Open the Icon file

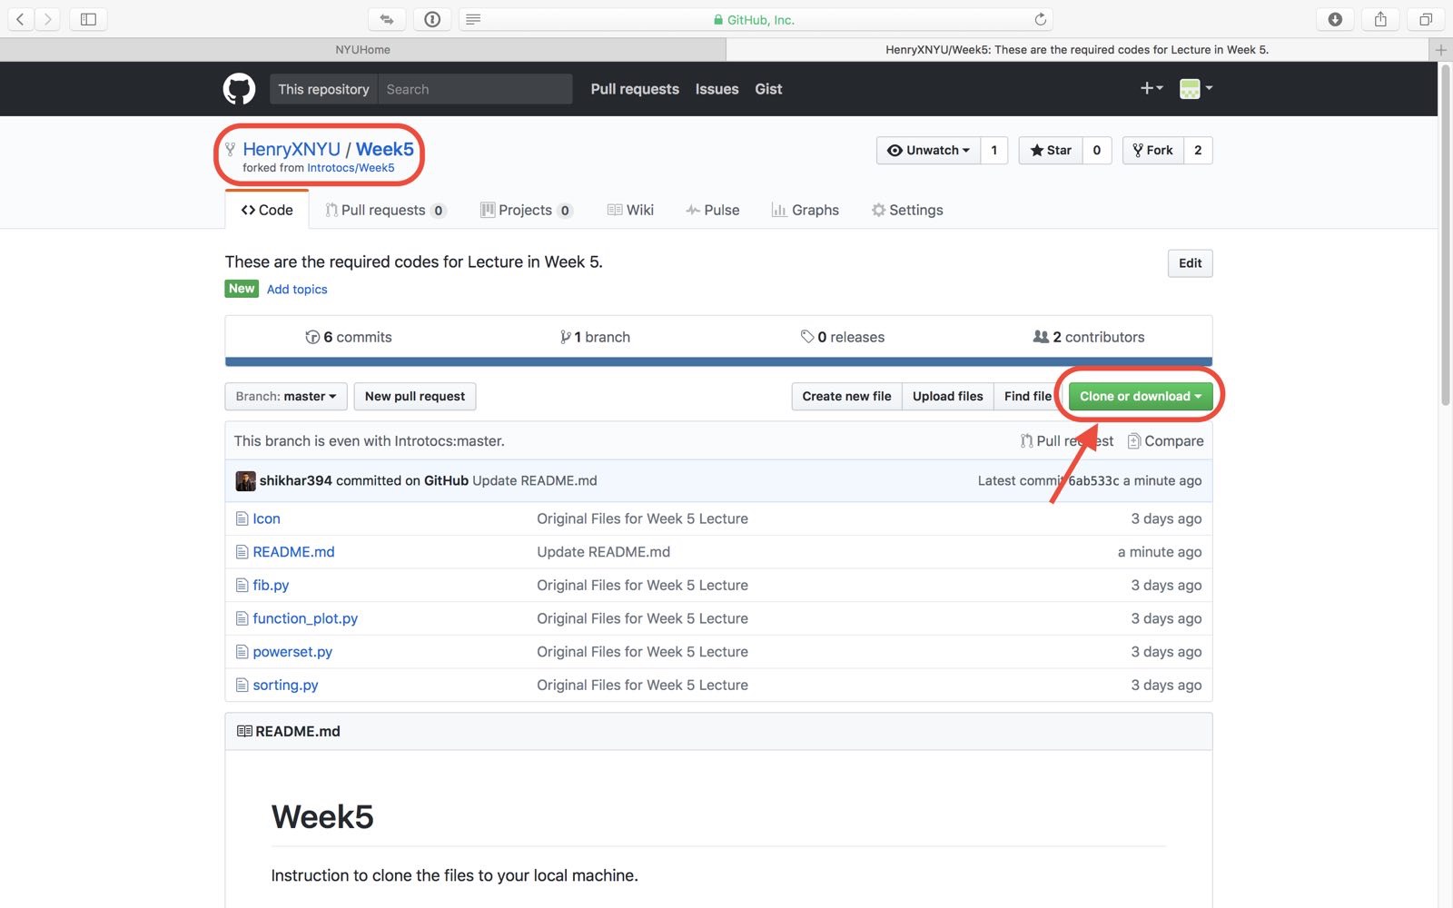pos(266,518)
